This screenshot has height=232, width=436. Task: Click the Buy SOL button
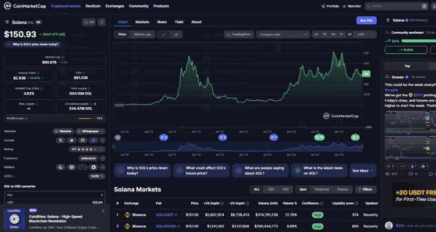pos(366,20)
